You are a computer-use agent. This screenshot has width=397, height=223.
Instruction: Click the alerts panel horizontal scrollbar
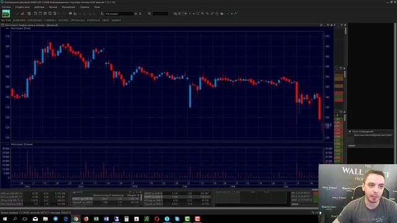pyautogui.click(x=352, y=146)
